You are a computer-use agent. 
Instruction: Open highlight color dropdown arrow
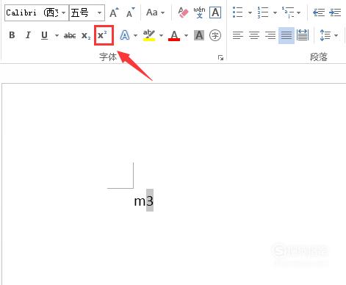(x=161, y=35)
